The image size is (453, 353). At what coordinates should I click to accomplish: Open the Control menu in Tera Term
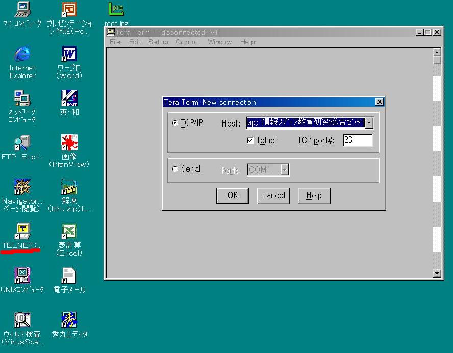(x=188, y=42)
